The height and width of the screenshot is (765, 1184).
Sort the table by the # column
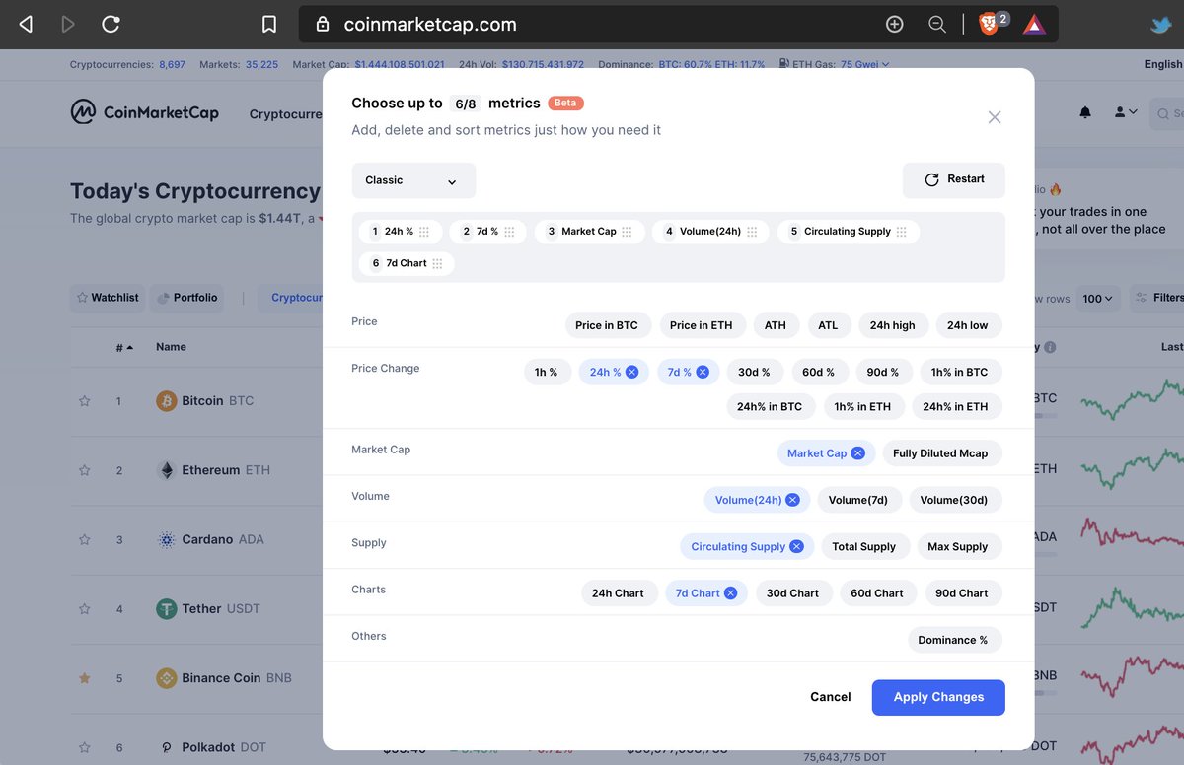pyautogui.click(x=124, y=347)
